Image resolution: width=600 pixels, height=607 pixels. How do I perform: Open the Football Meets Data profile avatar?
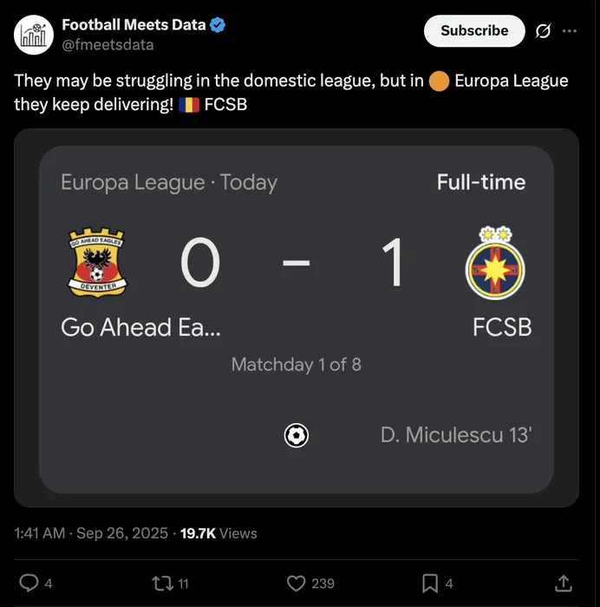(34, 34)
